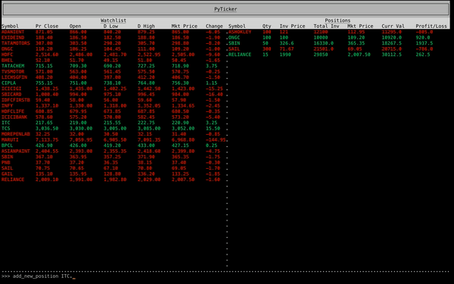This screenshot has height=284, width=454.
Task: Select ASIANPAINT symbol in the Watchlist
Action: coord(16,151)
